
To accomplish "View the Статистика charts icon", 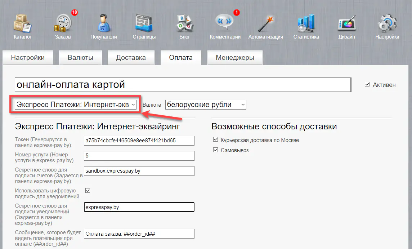I will click(306, 22).
